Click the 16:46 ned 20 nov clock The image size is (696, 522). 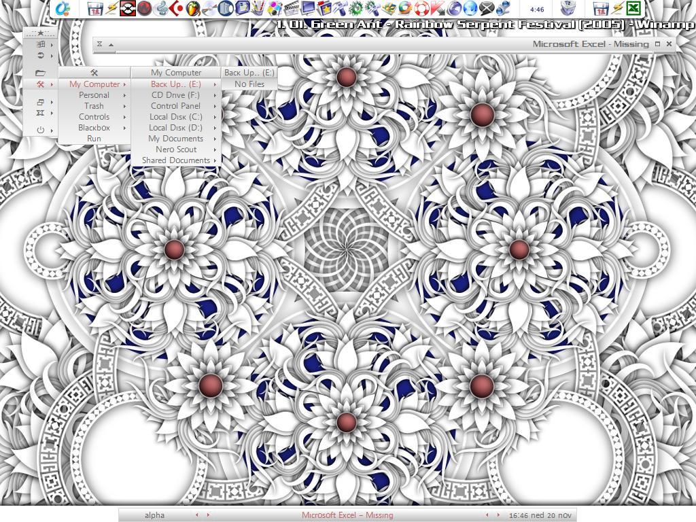click(x=540, y=515)
